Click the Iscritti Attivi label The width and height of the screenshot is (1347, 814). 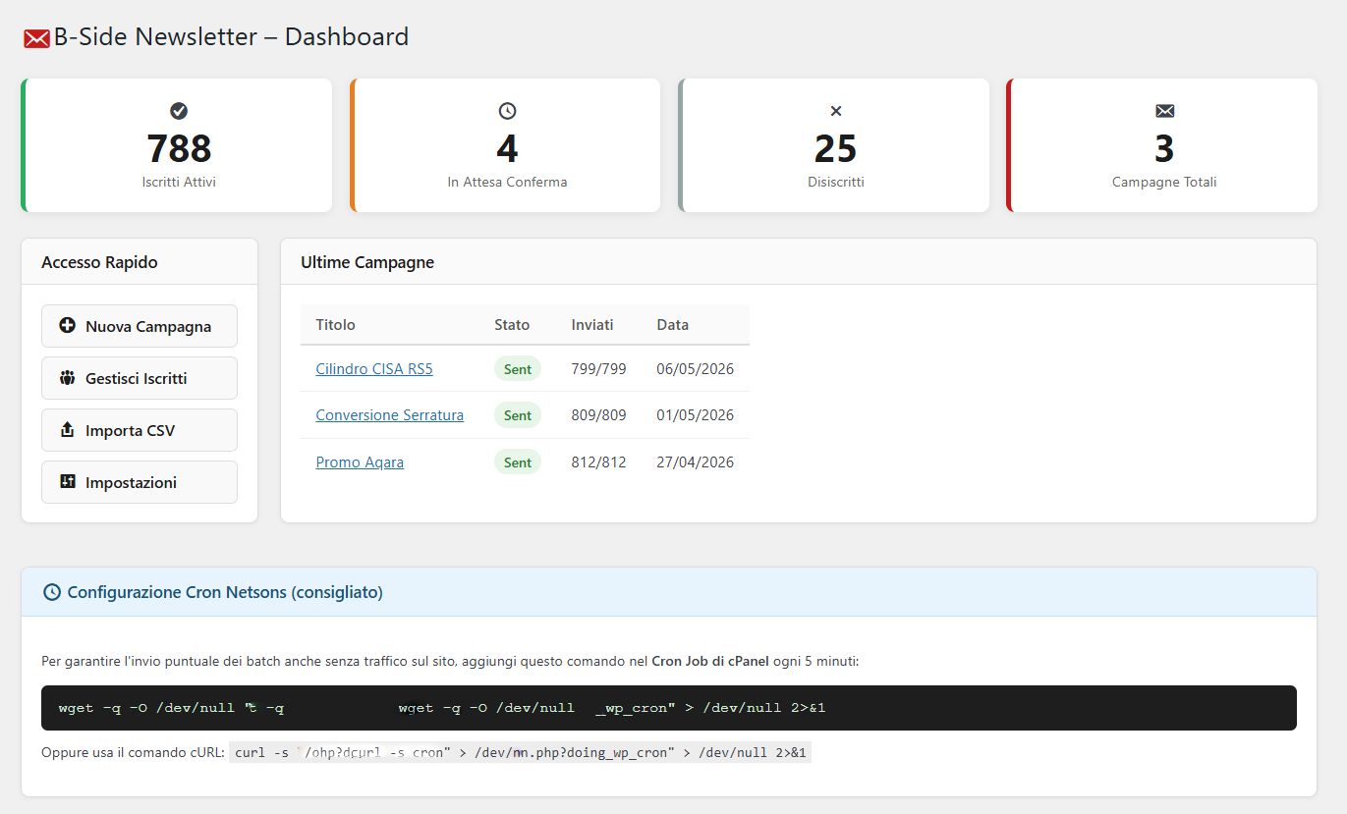179,182
